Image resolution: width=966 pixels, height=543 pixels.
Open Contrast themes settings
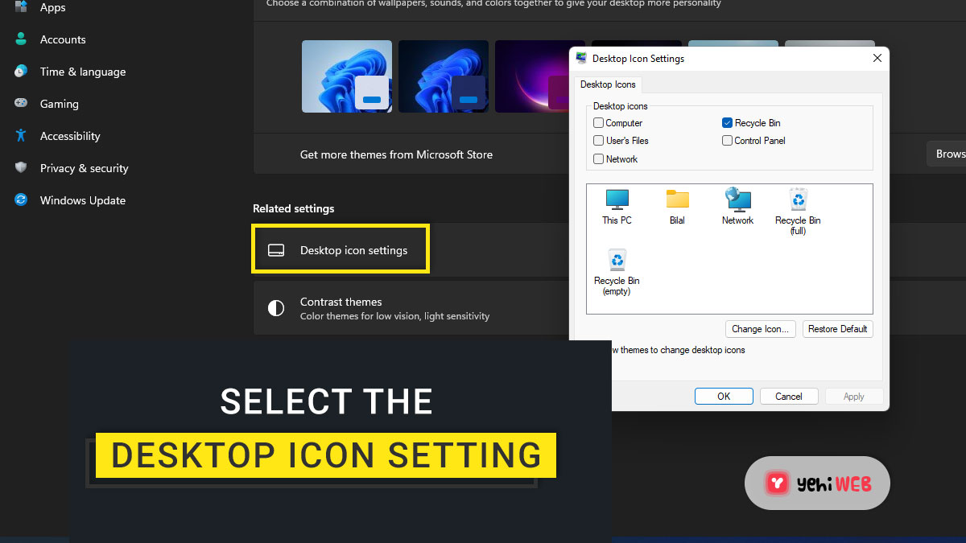click(x=341, y=308)
